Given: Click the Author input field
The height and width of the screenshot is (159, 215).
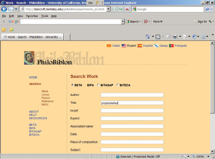Looking at the screenshot, I should pos(132,95).
